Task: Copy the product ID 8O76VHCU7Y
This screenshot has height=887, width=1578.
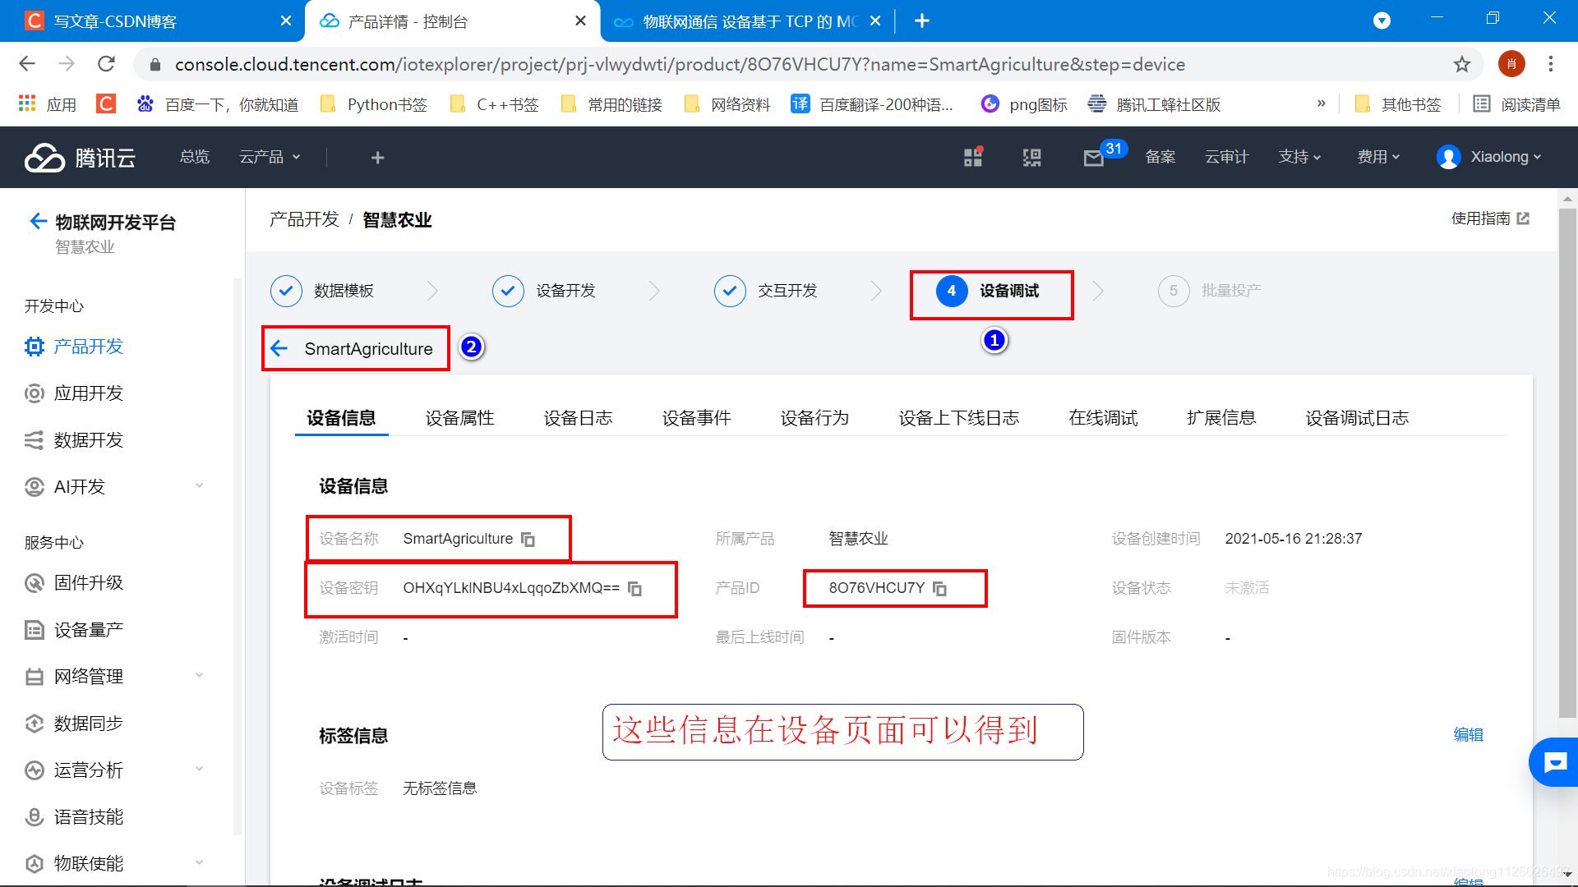Action: [940, 589]
